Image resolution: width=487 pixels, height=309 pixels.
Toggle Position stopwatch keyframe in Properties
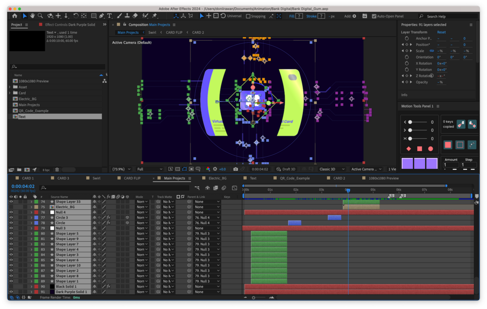click(x=407, y=44)
